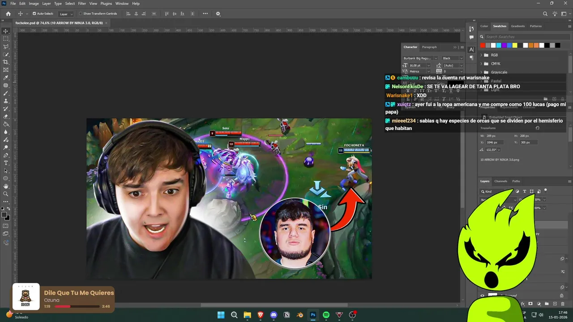Switch to the Channels tab
This screenshot has width=573, height=322.
tap(500, 181)
